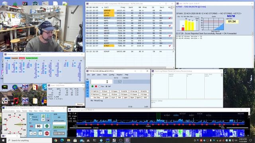Open the small dropdown arrow below compass dial
This screenshot has width=255, height=143.
tap(25, 136)
